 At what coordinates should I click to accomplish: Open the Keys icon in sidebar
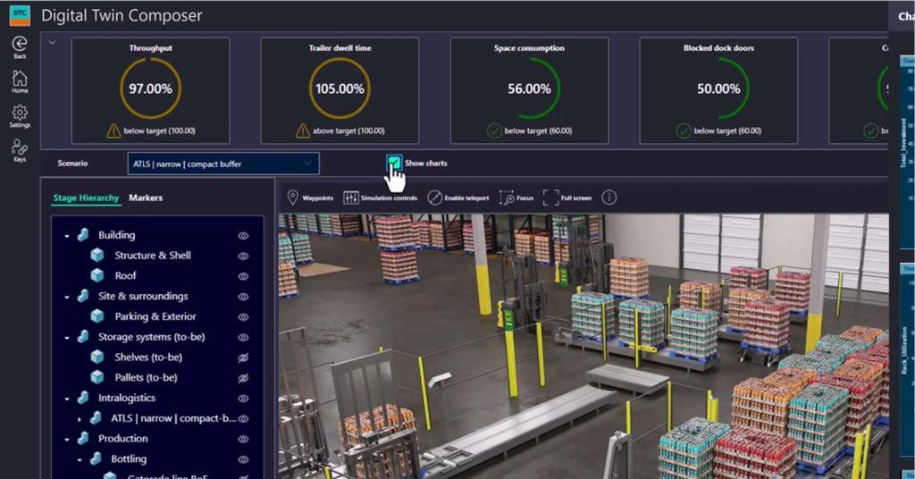20,147
